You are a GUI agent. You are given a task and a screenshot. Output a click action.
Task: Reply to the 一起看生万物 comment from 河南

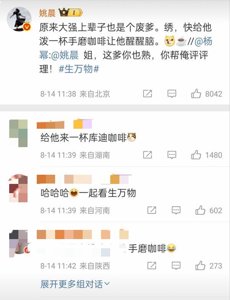pos(176,210)
